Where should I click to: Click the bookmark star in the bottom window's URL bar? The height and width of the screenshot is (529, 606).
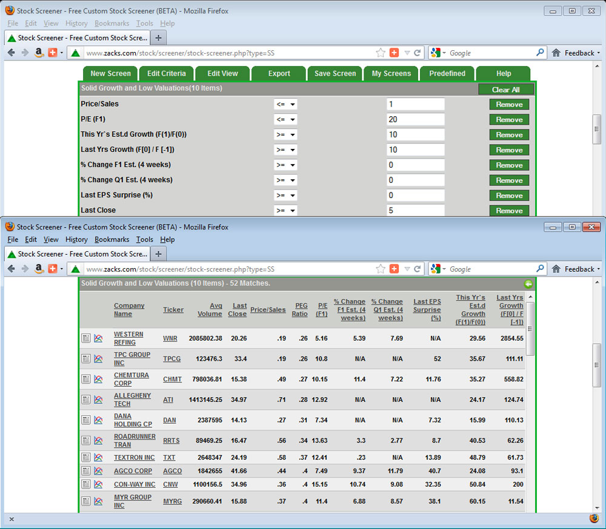coord(381,269)
